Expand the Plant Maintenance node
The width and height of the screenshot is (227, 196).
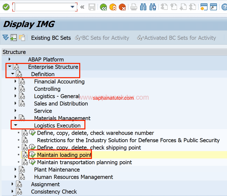pos(15,169)
